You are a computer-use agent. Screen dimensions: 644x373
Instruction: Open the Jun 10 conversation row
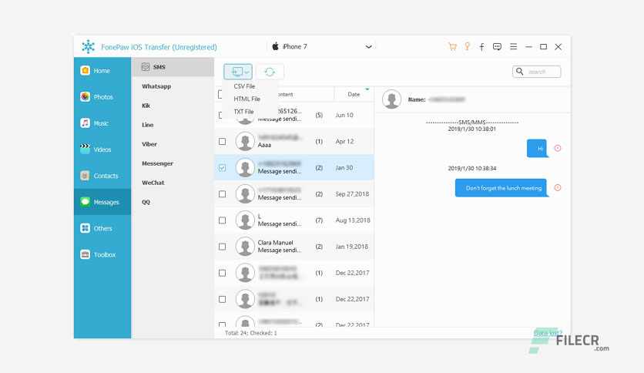294,115
